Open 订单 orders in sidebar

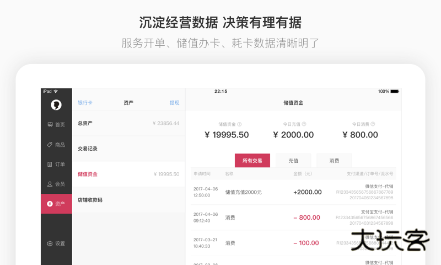click(56, 164)
